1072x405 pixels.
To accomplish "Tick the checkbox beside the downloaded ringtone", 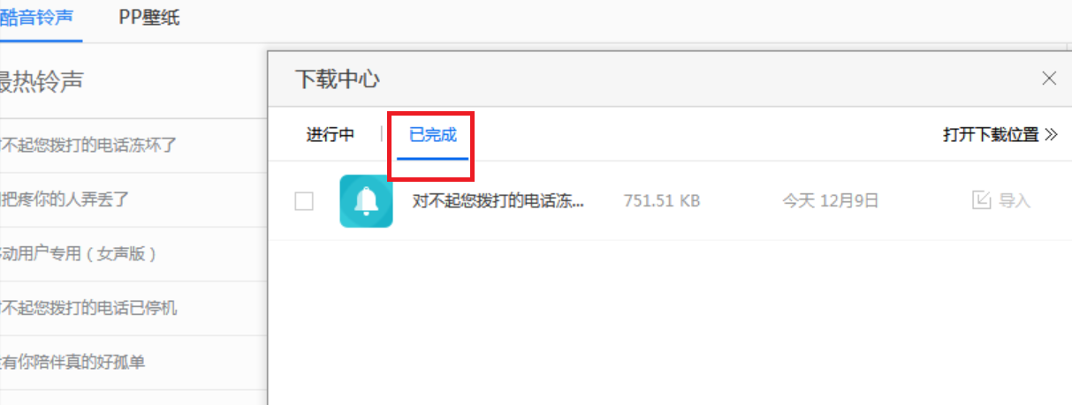I will point(304,201).
